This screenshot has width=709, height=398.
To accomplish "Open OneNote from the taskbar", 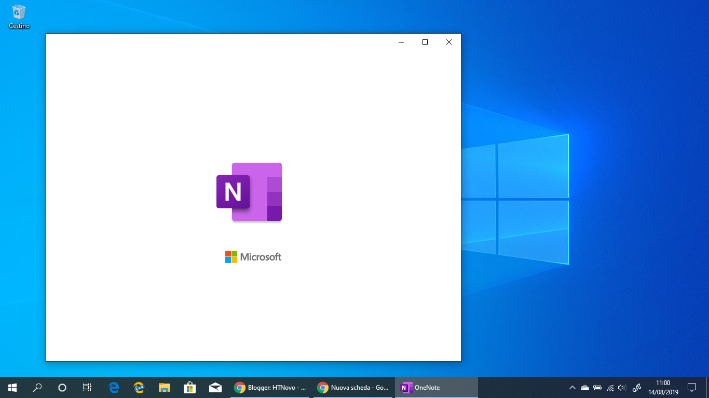I will [436, 387].
